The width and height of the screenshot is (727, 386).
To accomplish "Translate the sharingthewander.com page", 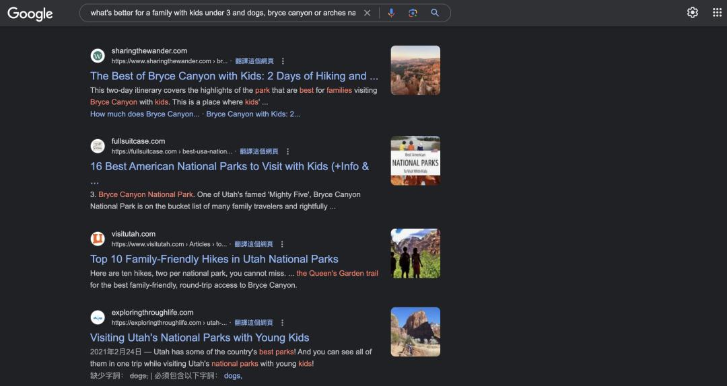I will pyautogui.click(x=254, y=61).
